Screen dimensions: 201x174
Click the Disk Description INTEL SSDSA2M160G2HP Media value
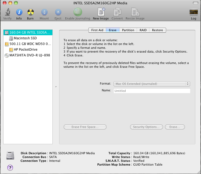72,153
